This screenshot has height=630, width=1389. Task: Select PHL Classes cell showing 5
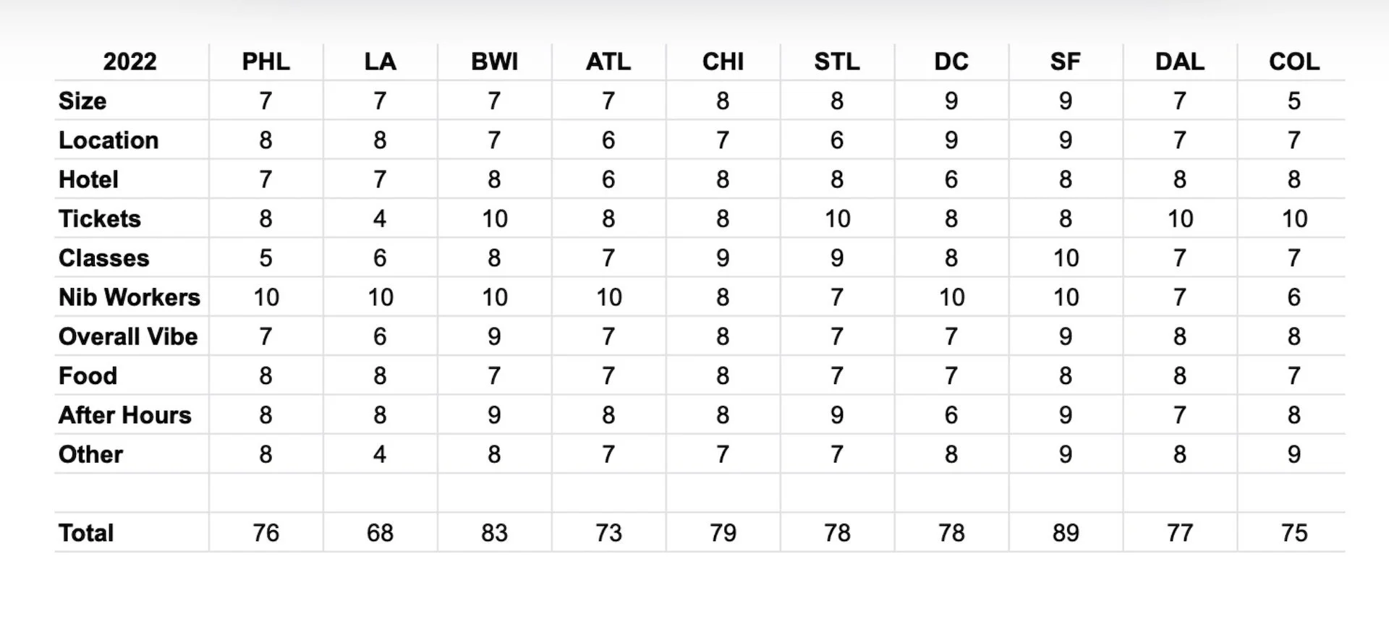click(x=266, y=258)
